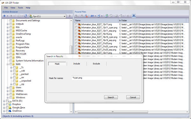Click the red X remove icon in Found Files toolbar
191x119 pixels.
(86, 16)
